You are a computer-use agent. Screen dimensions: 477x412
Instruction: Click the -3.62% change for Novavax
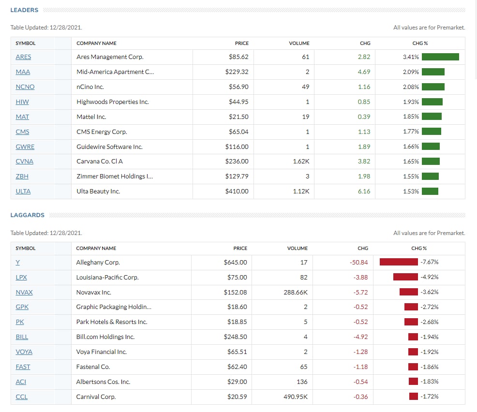pos(430,292)
